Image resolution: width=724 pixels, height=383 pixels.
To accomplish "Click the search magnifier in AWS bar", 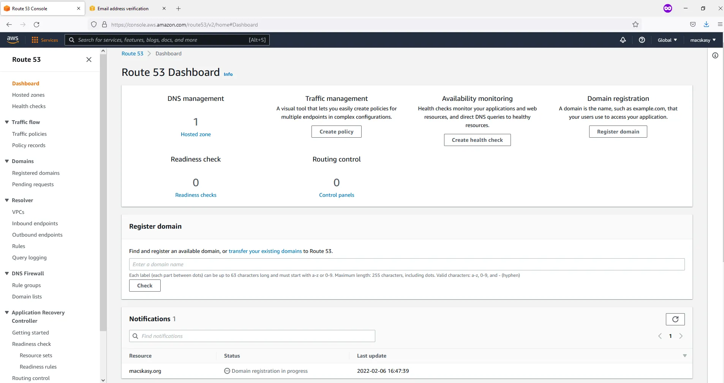I will (x=71, y=40).
